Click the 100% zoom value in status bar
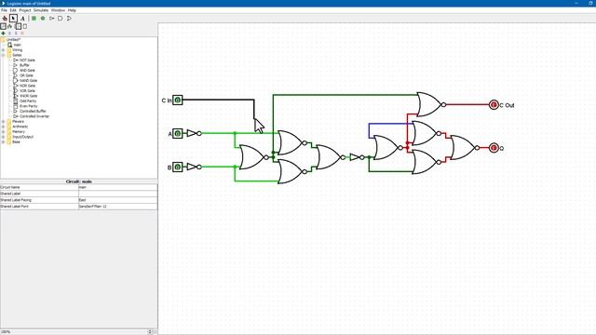This screenshot has width=596, height=335. 6,332
